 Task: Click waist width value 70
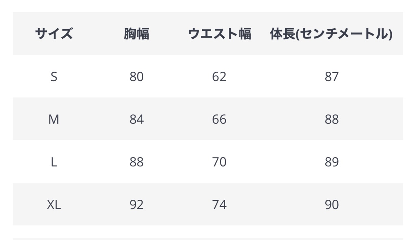[x=219, y=162]
